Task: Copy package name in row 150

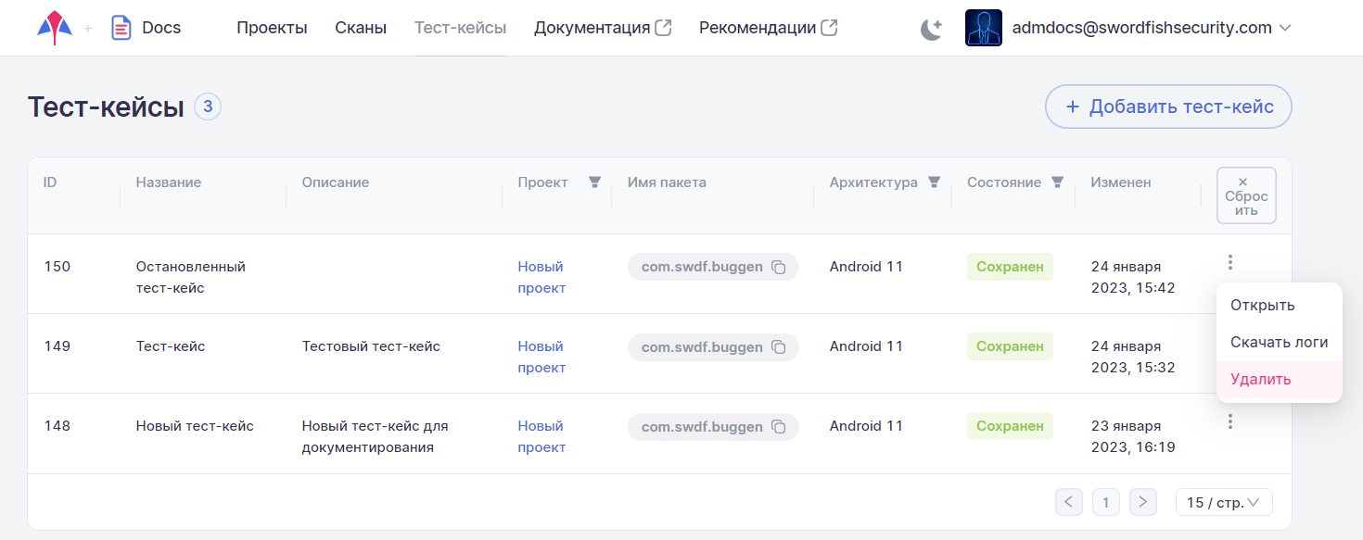Action: coord(779,267)
